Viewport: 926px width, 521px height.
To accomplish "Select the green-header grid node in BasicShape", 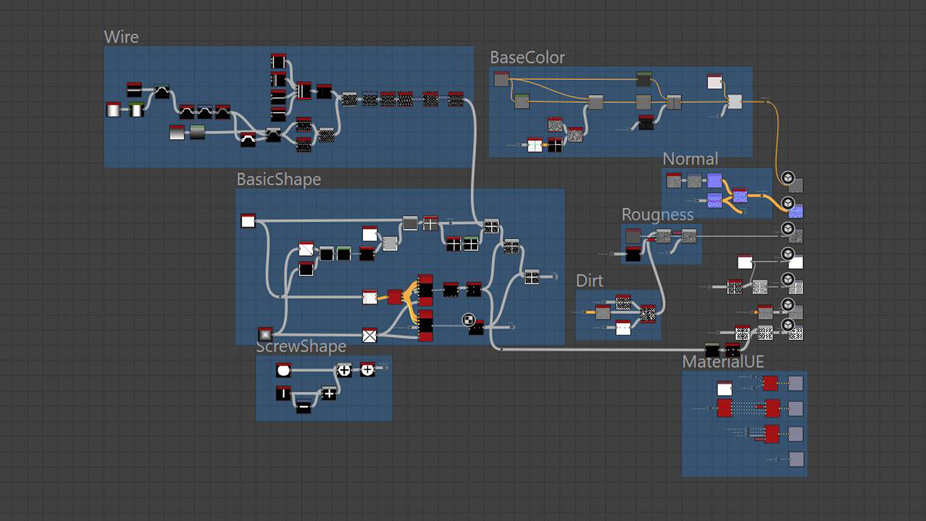I will (x=471, y=243).
